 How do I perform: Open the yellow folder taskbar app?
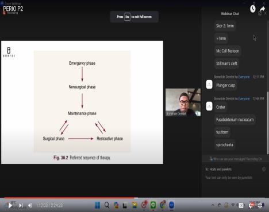click(x=134, y=205)
